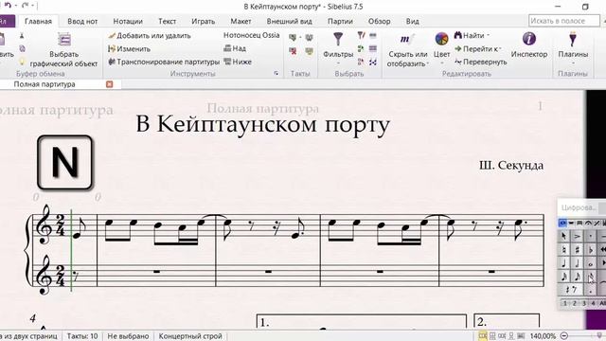Screen dimensions: 606x341
Task: Open the Инспектор panel
Action: click(x=529, y=45)
